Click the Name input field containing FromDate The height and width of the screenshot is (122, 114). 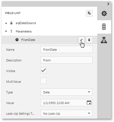click(67, 49)
